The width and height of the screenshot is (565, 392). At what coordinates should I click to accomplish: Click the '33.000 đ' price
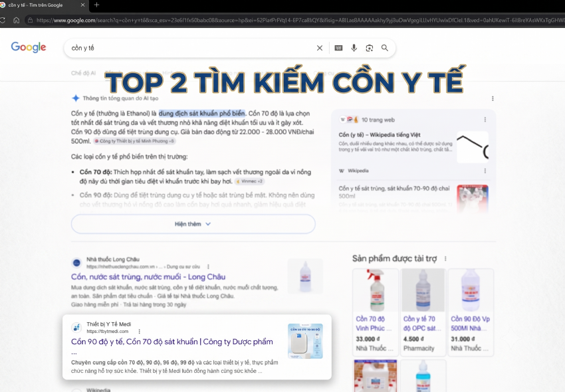click(368, 339)
